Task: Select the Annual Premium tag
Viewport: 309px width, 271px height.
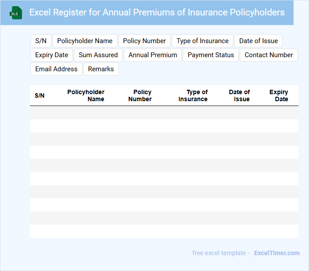Action: [153, 55]
